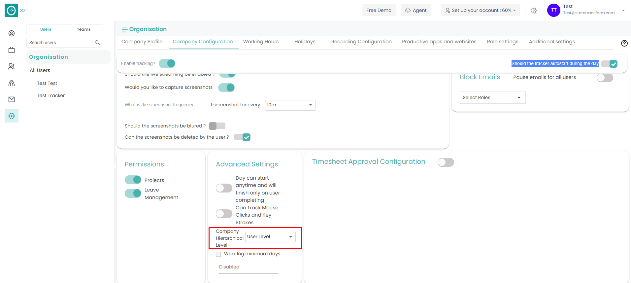
Task: Select user Test Test
Action: pos(47,83)
